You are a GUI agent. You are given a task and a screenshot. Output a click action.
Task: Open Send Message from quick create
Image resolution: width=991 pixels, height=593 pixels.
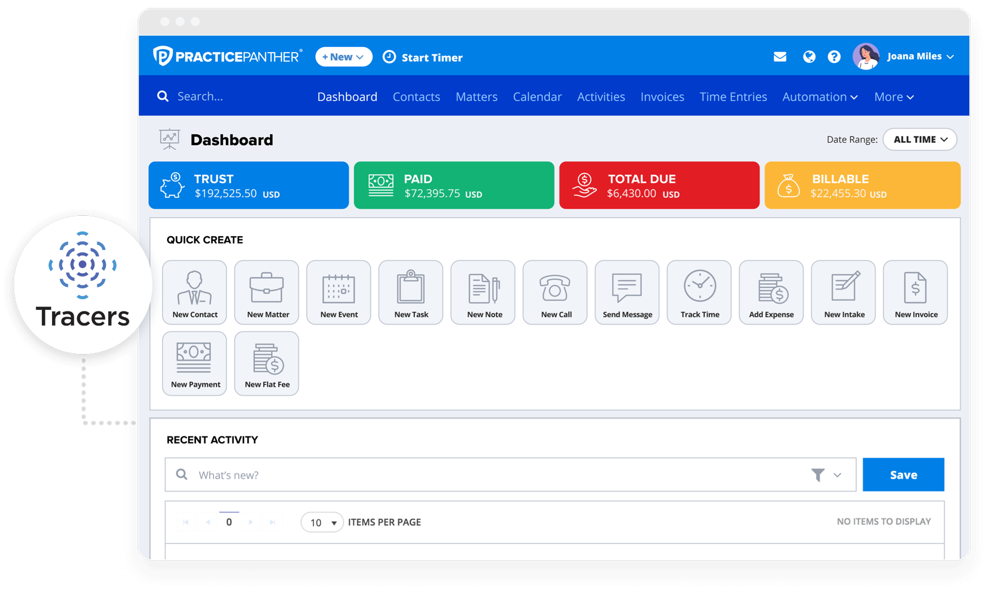coord(627,292)
